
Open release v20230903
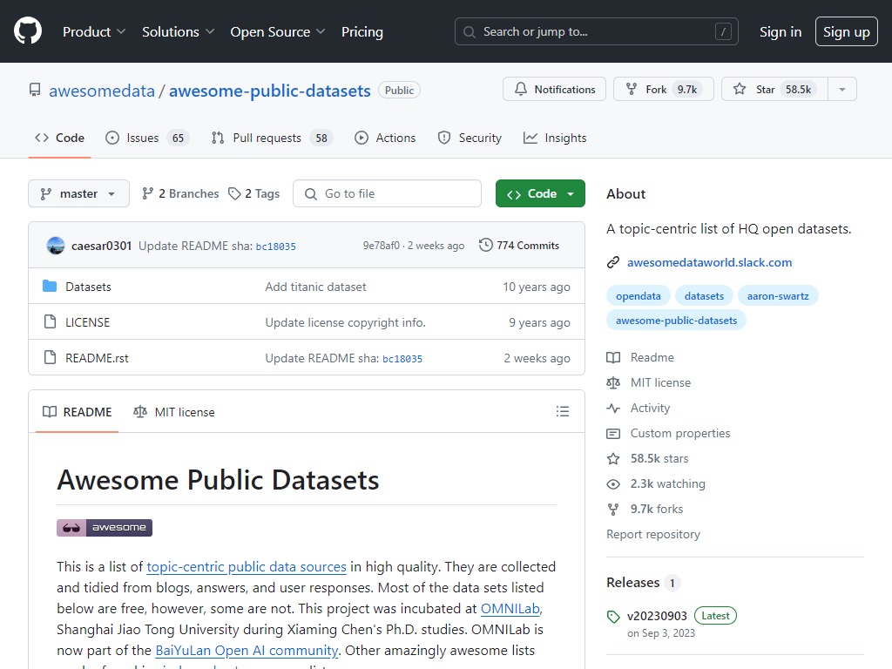pos(657,616)
